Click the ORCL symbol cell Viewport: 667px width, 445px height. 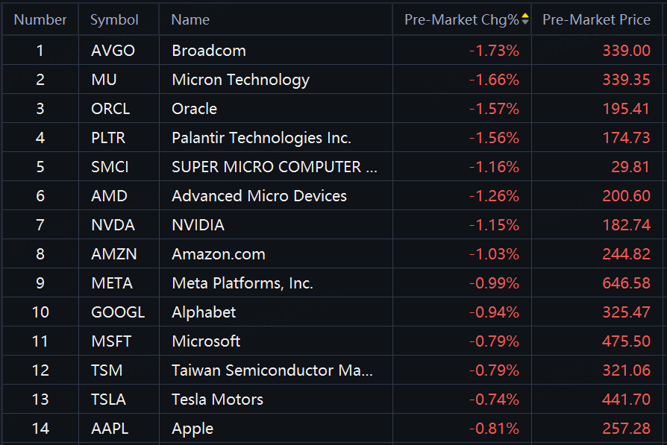point(110,109)
